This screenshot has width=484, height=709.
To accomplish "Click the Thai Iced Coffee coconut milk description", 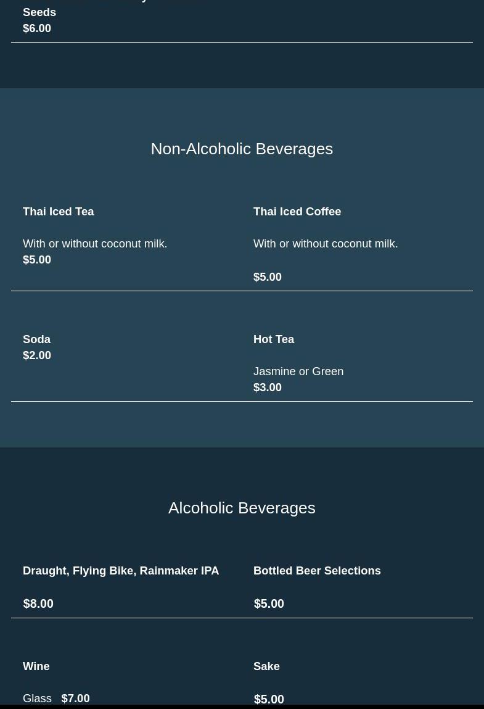I will pyautogui.click(x=326, y=244).
